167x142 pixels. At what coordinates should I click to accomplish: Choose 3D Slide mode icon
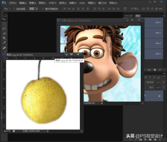click(x=156, y=9)
